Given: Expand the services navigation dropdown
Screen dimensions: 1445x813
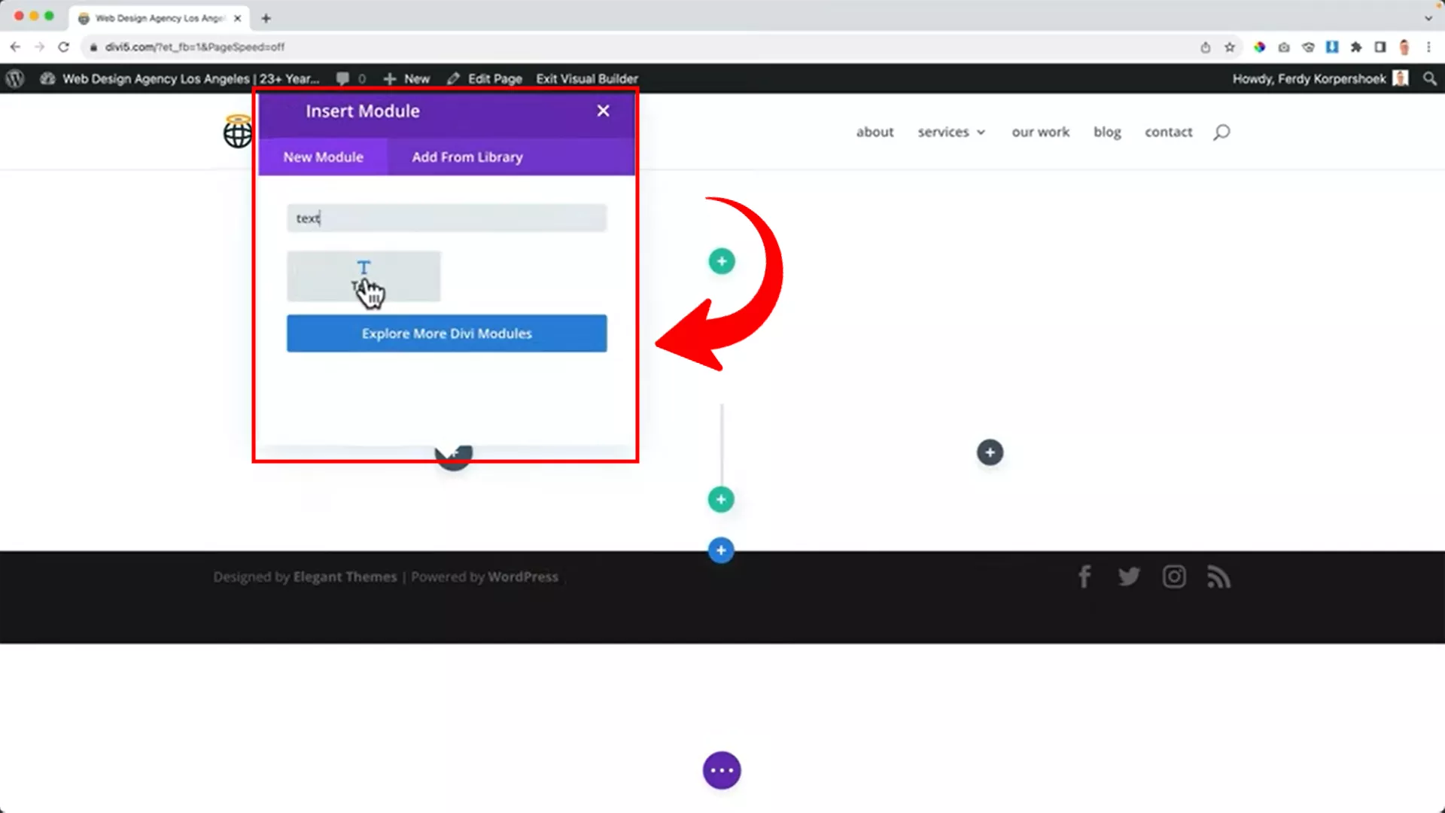Looking at the screenshot, I should point(951,132).
